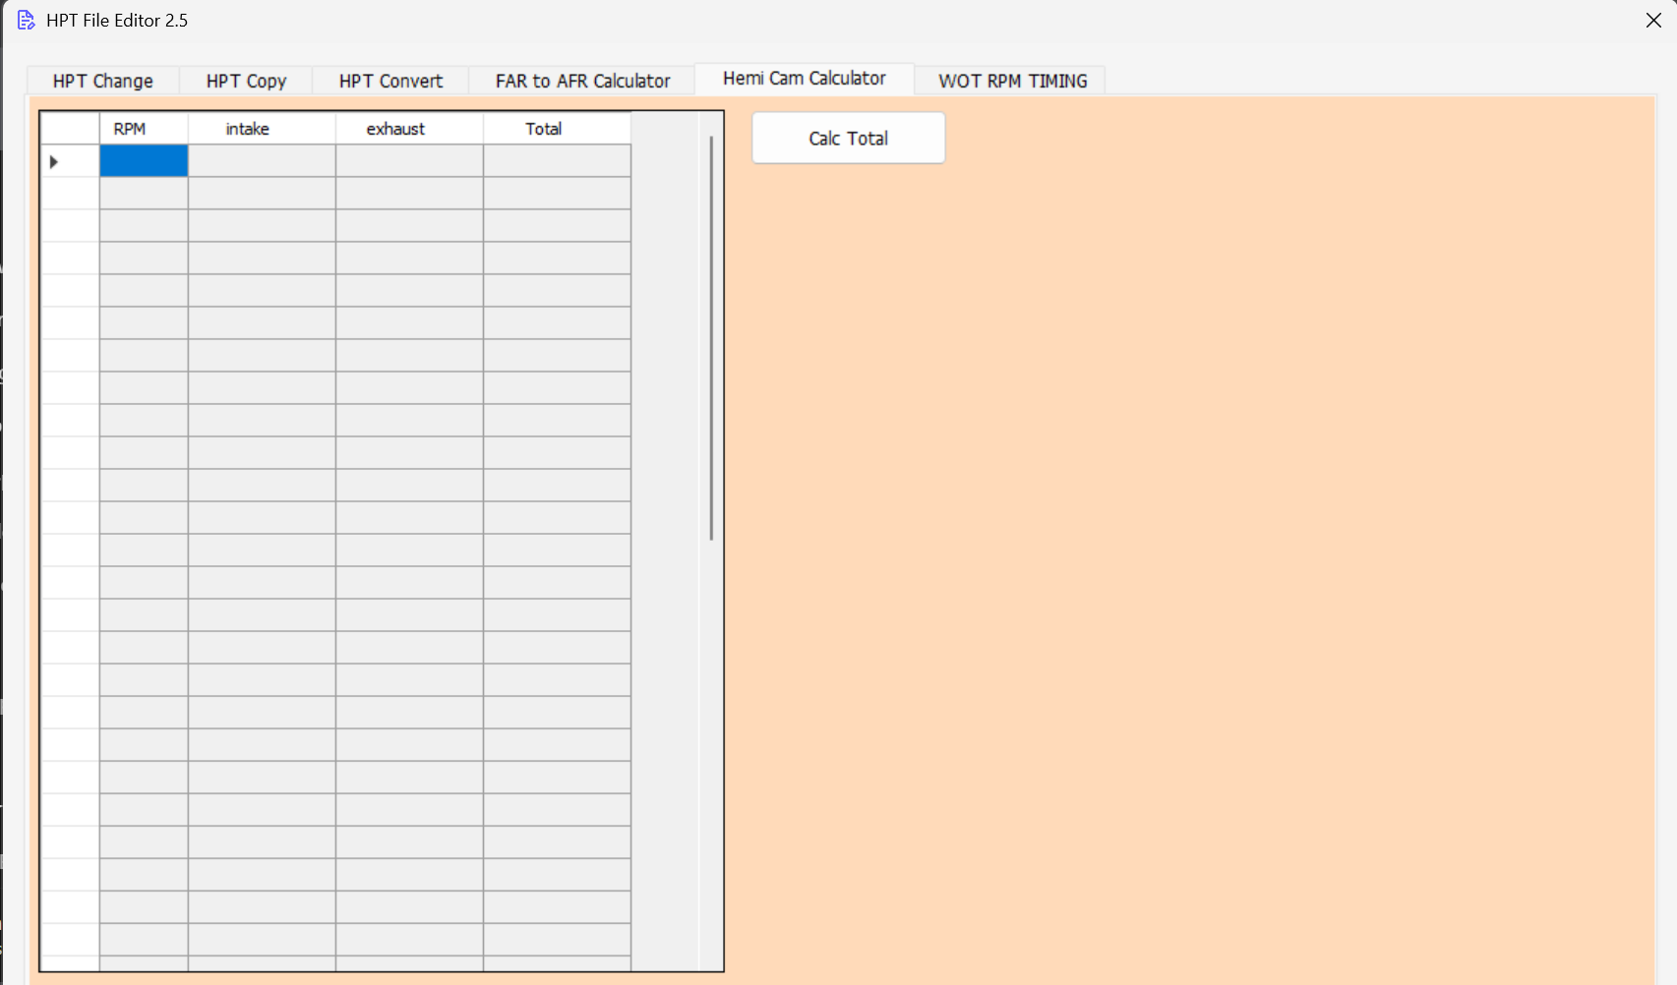Viewport: 1677px width, 985px height.
Task: Select the Hemi Cam Calculator tab
Action: coord(803,79)
